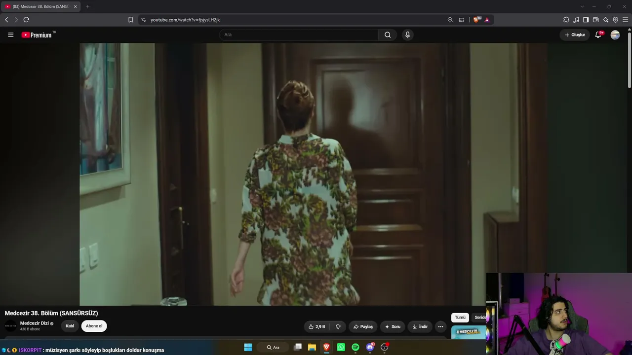Open Discord from the taskbar
Image resolution: width=632 pixels, height=355 pixels.
370,347
